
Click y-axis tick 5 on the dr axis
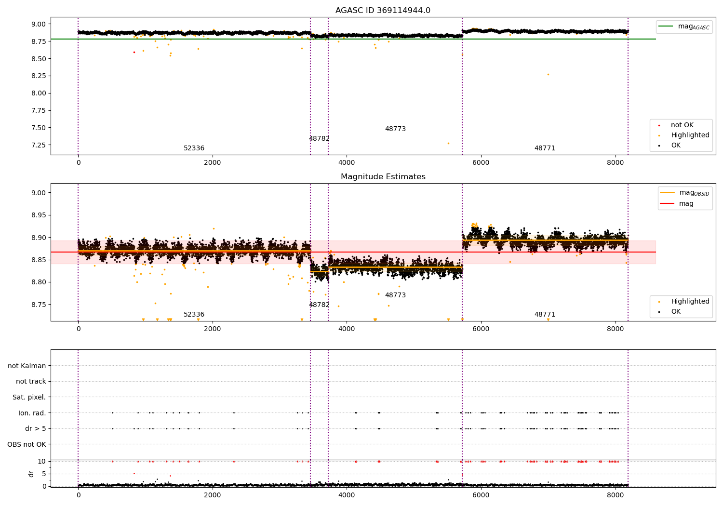point(44,474)
